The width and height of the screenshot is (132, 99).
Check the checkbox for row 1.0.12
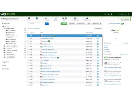(x=28, y=66)
